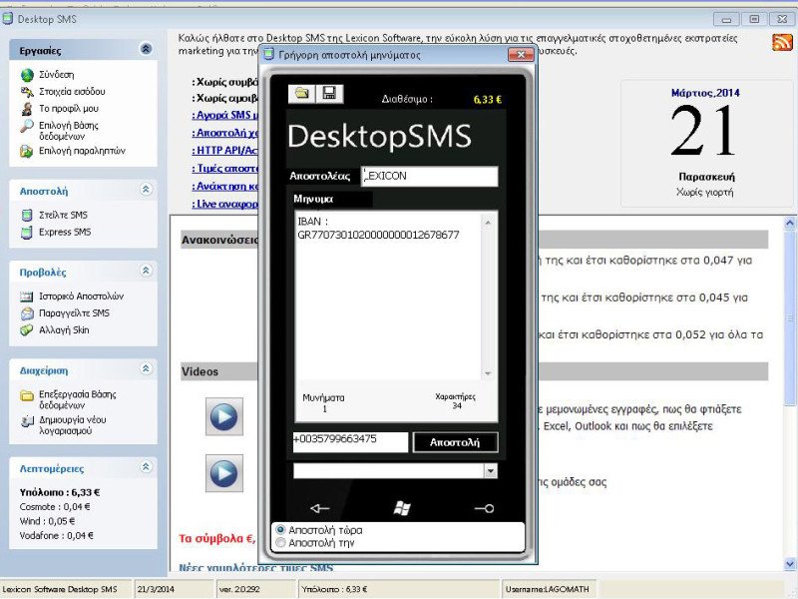Click status bar ver. 2.0.292
The width and height of the screenshot is (798, 599).
(x=239, y=589)
